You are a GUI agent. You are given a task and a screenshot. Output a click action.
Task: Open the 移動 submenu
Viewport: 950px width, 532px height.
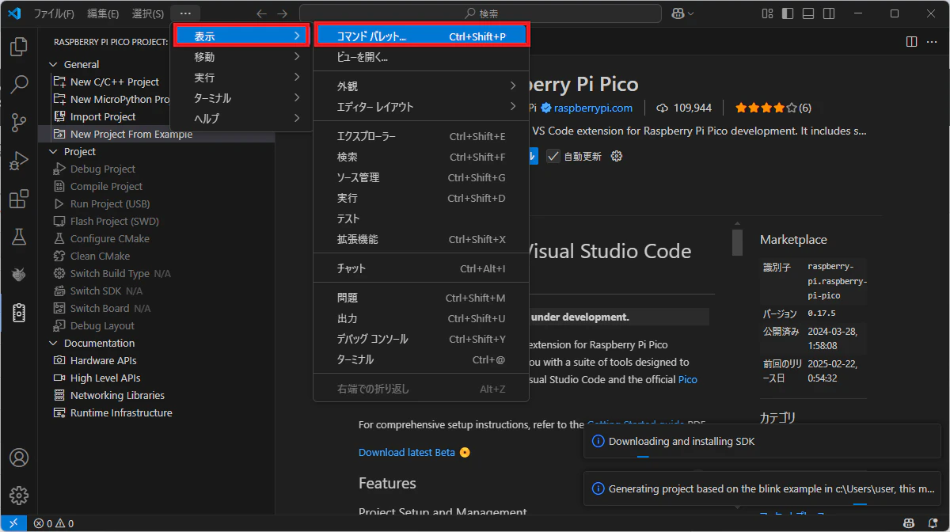(x=241, y=57)
